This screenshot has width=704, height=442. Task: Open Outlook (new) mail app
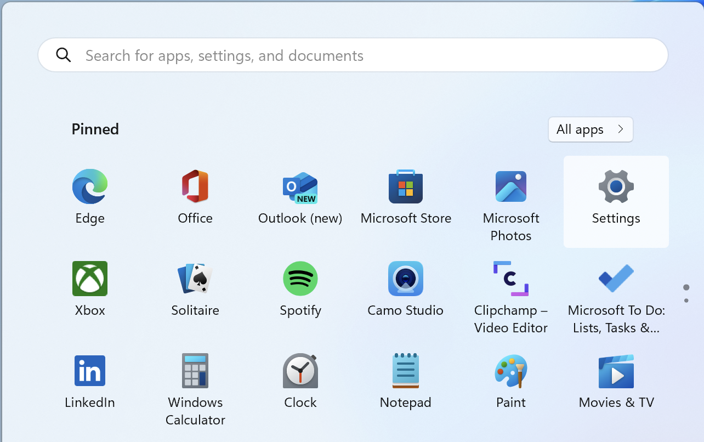[300, 196]
